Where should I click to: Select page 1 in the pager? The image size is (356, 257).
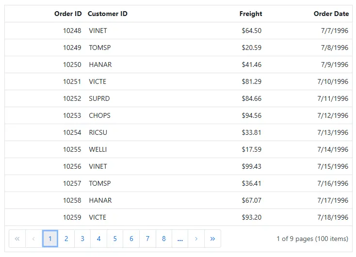coord(50,239)
